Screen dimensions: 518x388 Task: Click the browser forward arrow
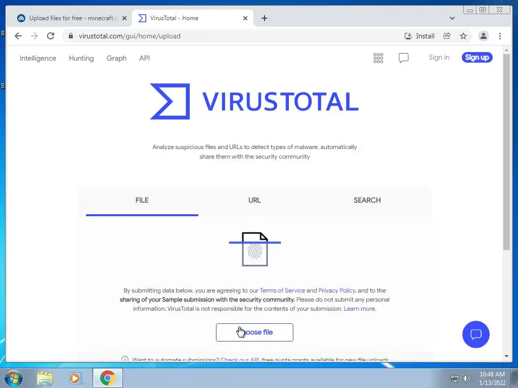click(34, 36)
